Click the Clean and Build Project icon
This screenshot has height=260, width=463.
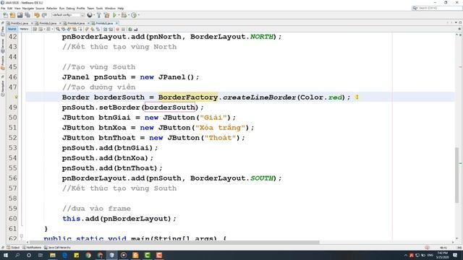(x=106, y=15)
